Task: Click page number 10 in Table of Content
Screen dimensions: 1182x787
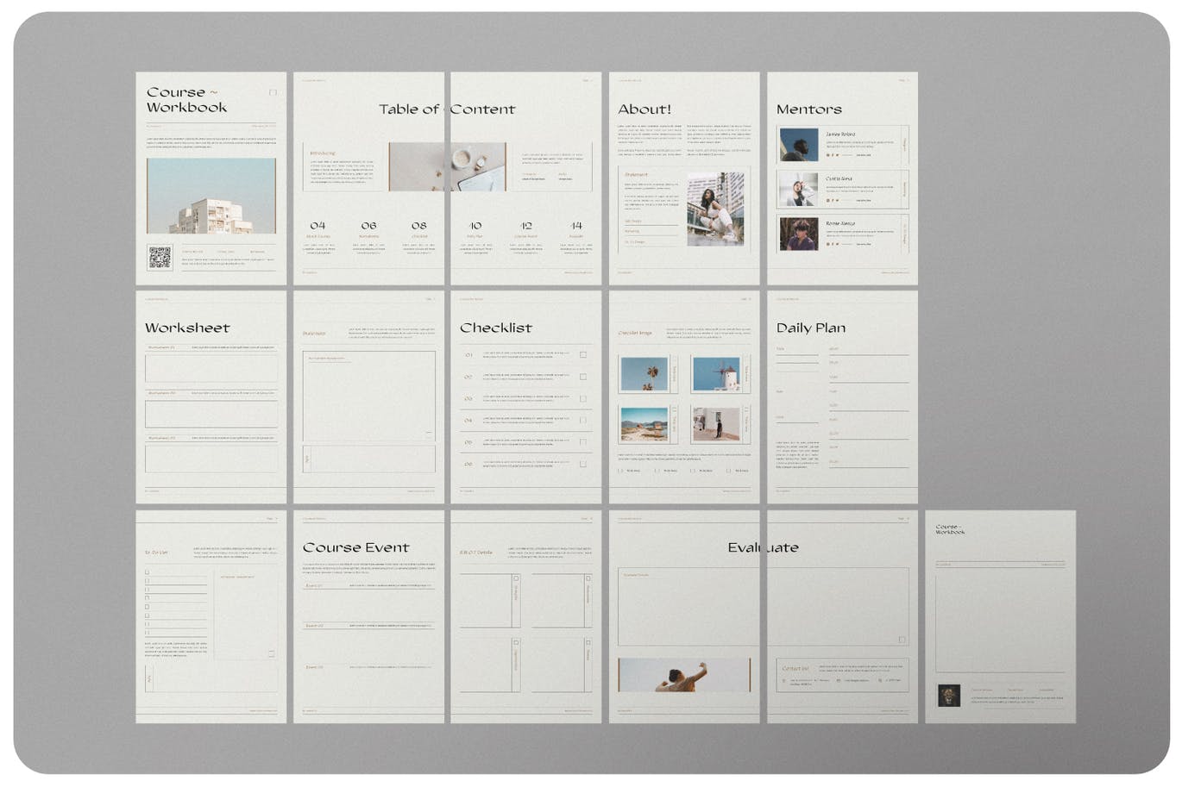Action: click(475, 226)
